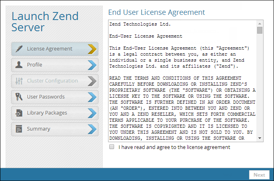Viewport: 274px width, 181px height.
Task: Click the blue chevron on Summary step
Action: pyautogui.click(x=92, y=129)
